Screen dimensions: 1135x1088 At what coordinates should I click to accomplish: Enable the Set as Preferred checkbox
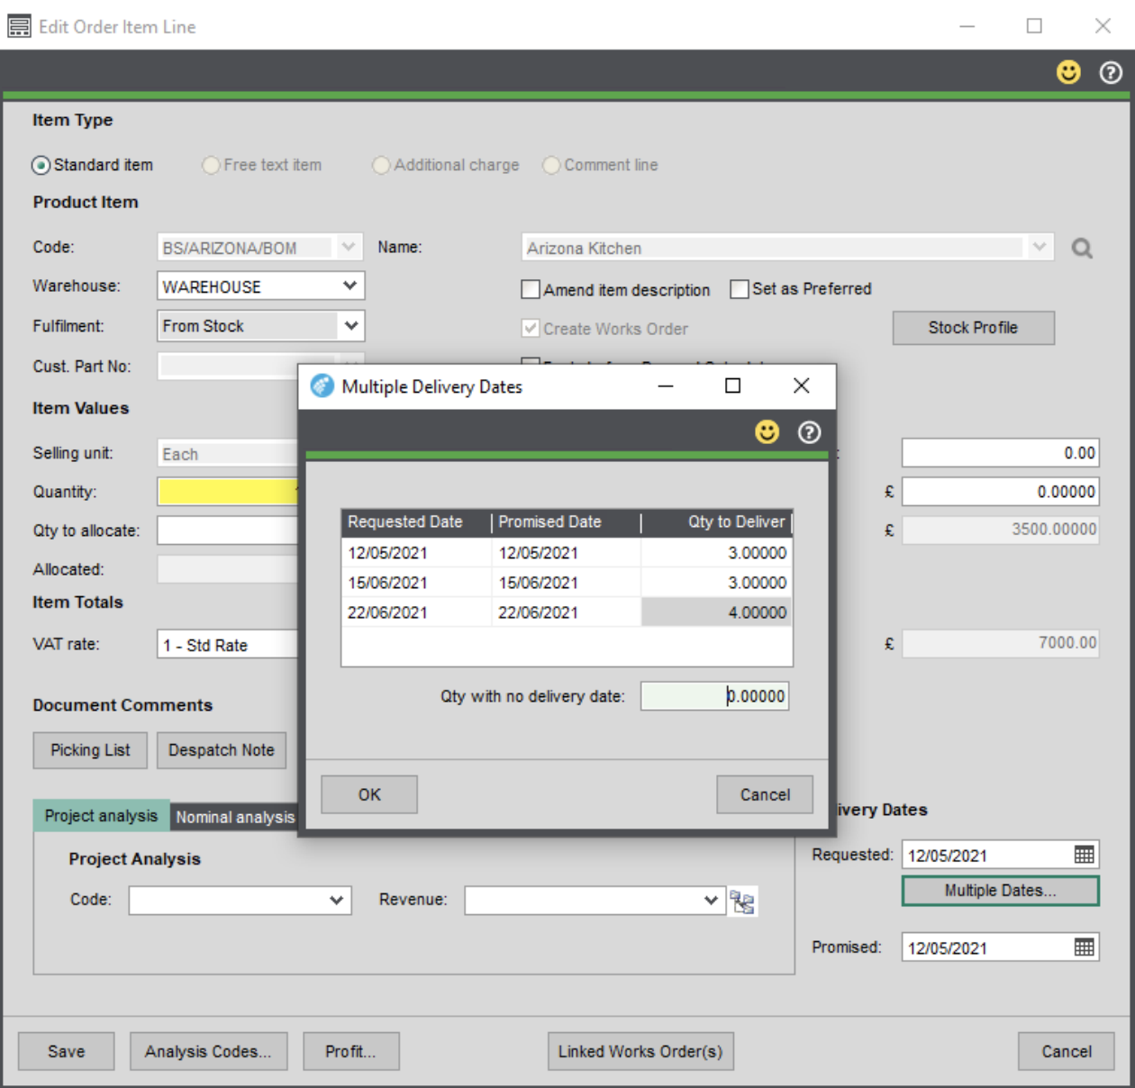click(x=740, y=289)
